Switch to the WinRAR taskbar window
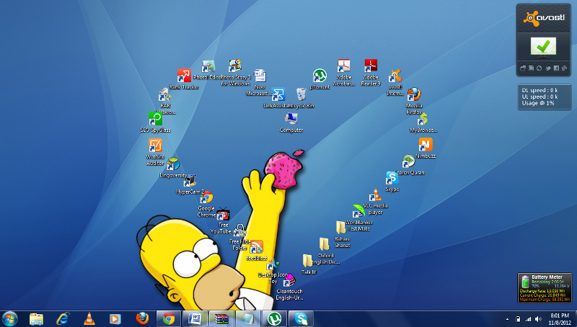 pyautogui.click(x=221, y=318)
